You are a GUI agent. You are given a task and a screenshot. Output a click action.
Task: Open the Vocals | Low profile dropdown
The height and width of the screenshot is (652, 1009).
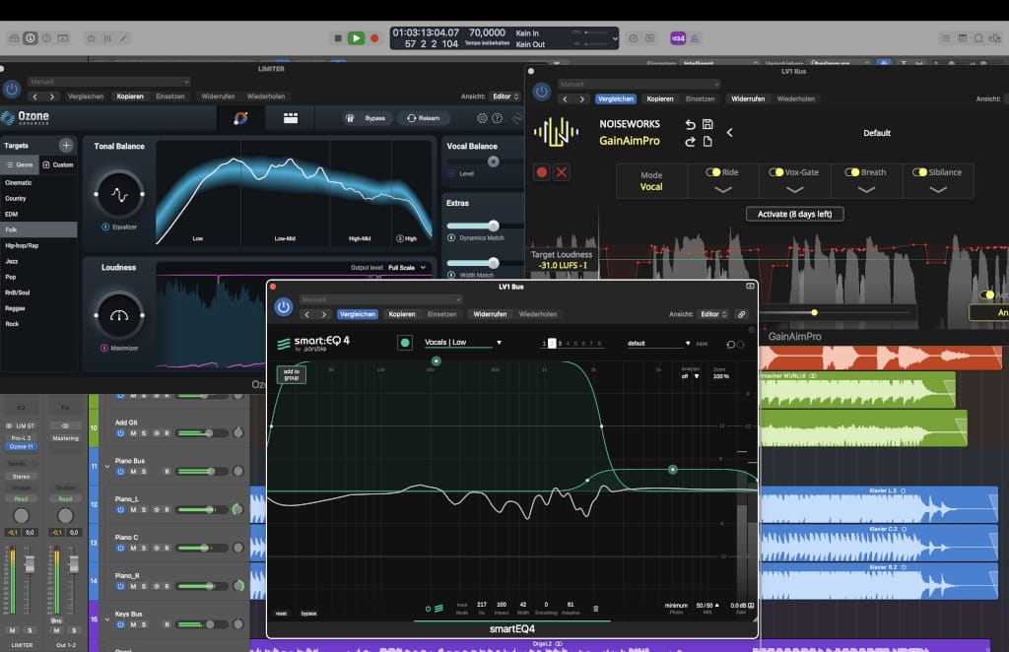click(463, 343)
